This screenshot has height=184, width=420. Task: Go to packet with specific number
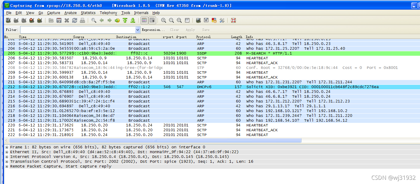pos(117,20)
